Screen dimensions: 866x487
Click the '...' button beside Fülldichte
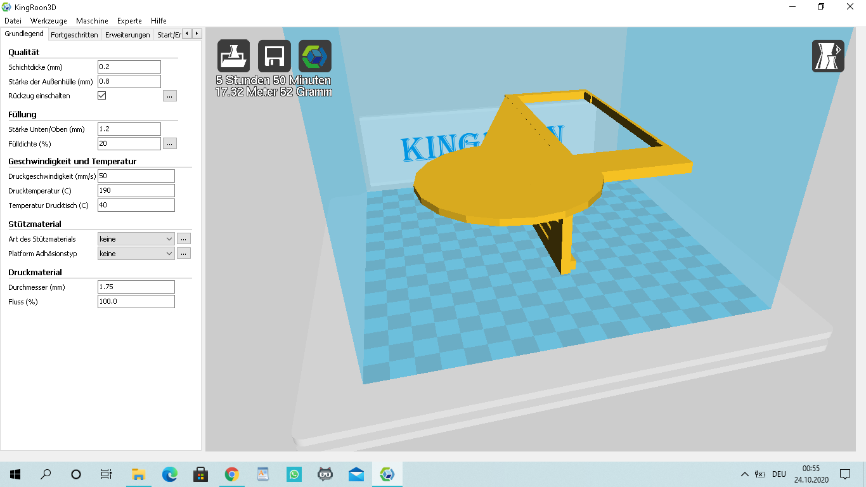pos(169,144)
